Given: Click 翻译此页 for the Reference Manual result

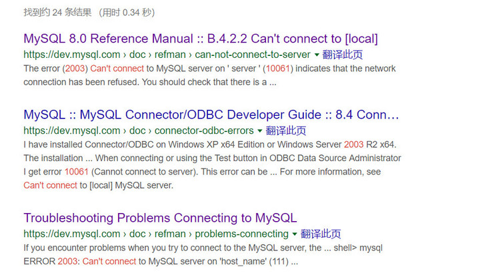Looking at the screenshot, I should coord(342,55).
